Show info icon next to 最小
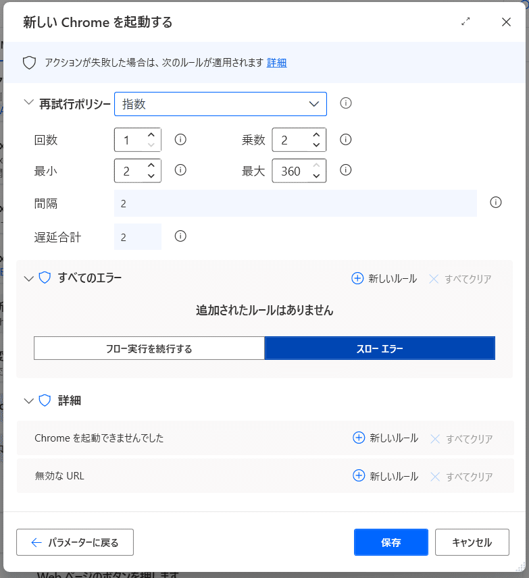Screen dimensions: 529x578 point(180,170)
